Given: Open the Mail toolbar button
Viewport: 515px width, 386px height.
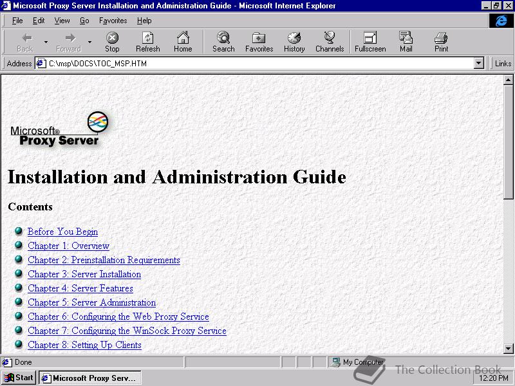Looking at the screenshot, I should [x=406, y=42].
